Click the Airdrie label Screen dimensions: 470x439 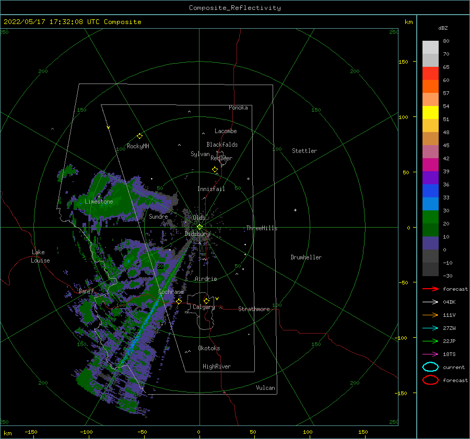pyautogui.click(x=206, y=279)
